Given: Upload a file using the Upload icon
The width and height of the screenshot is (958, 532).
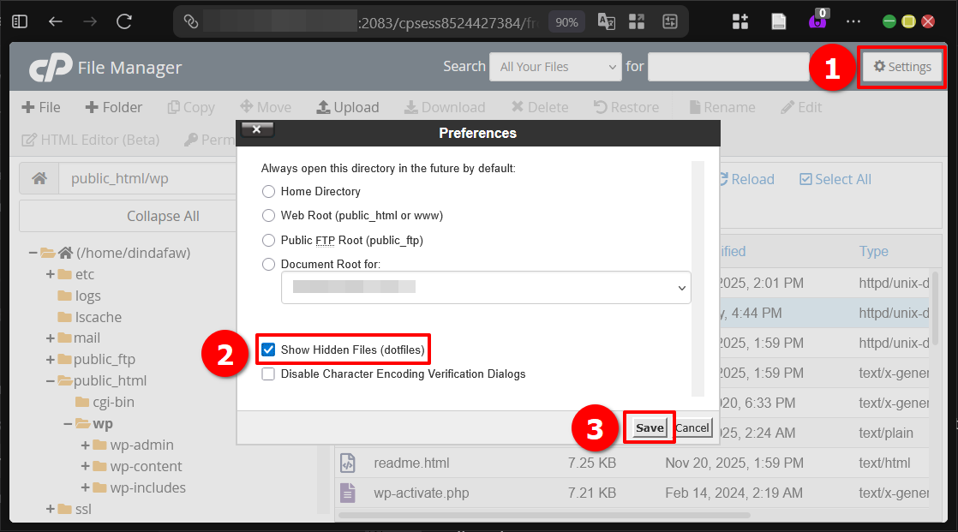Looking at the screenshot, I should (x=347, y=107).
